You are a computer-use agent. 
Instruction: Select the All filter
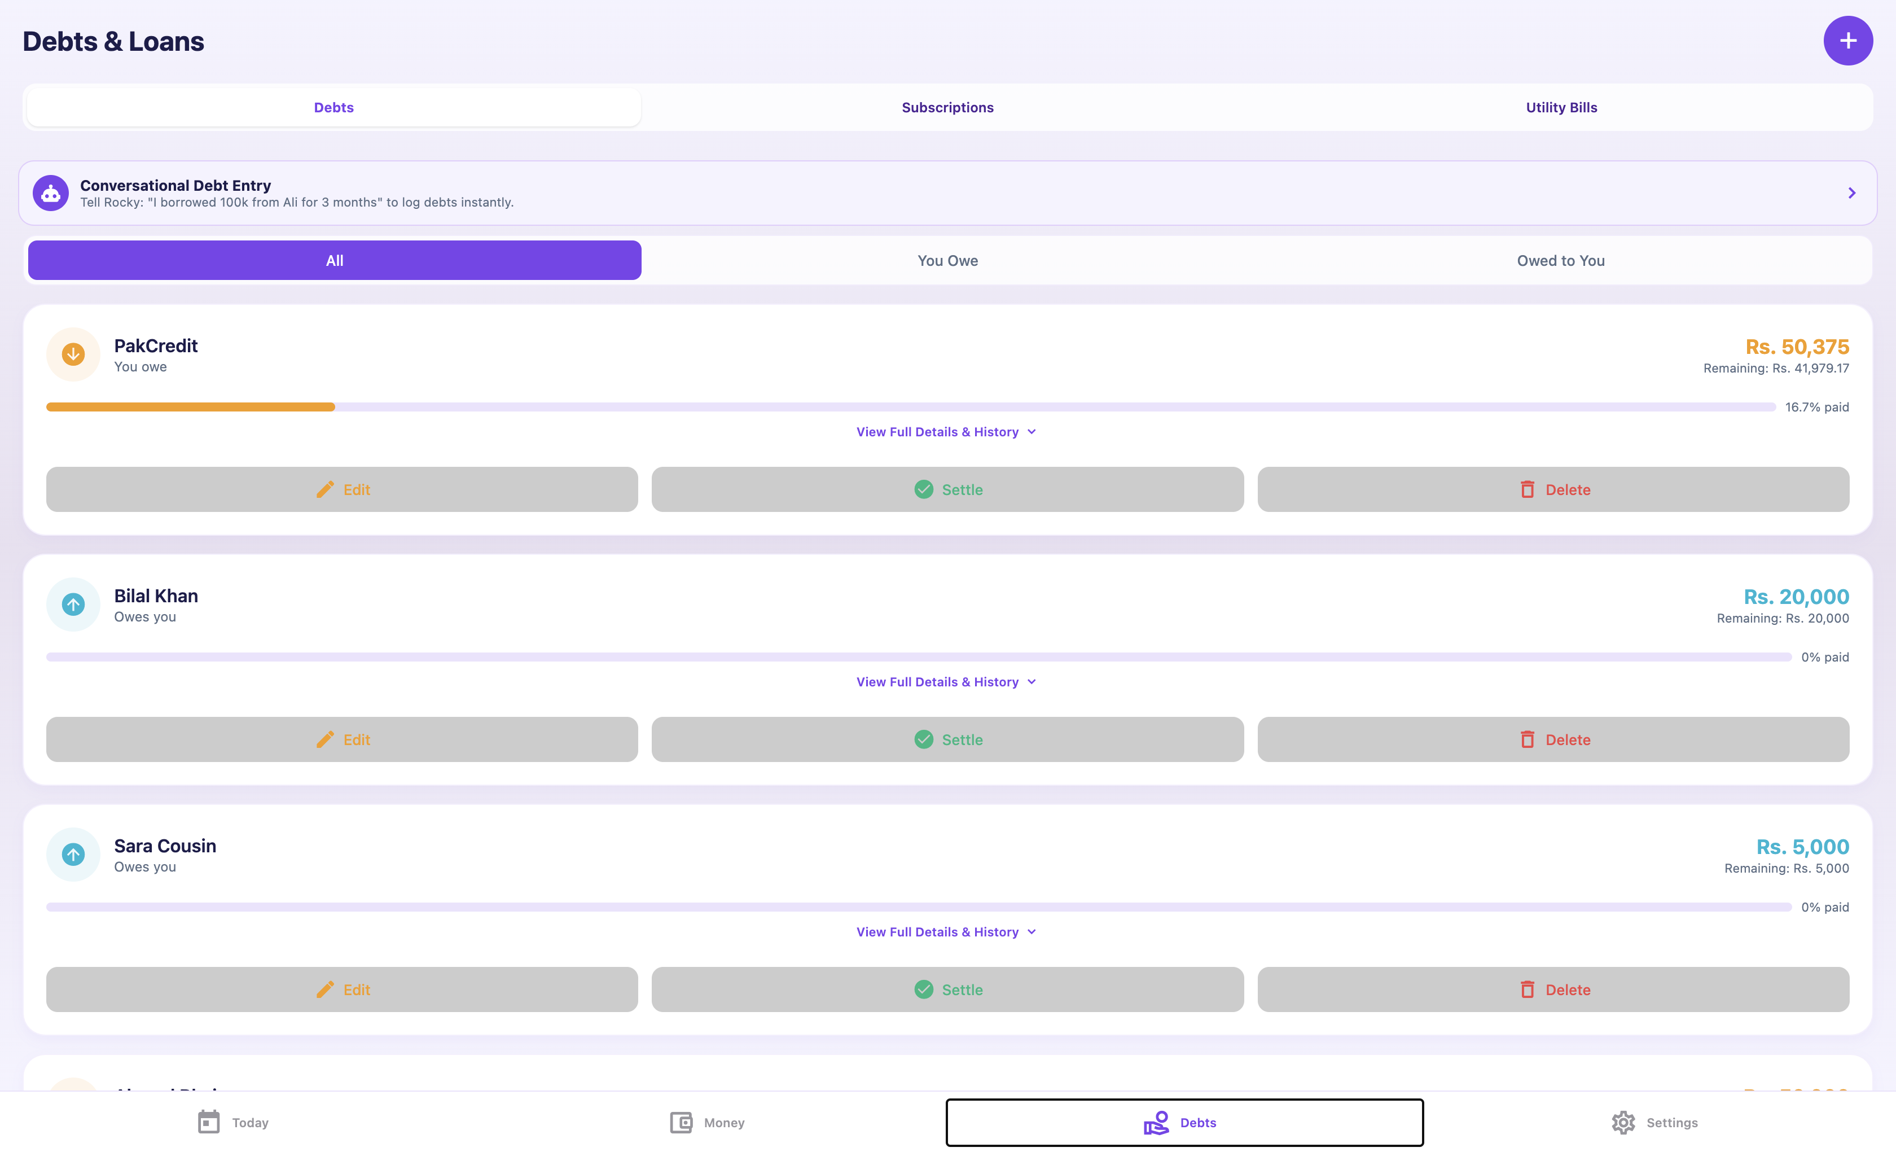[x=335, y=260]
